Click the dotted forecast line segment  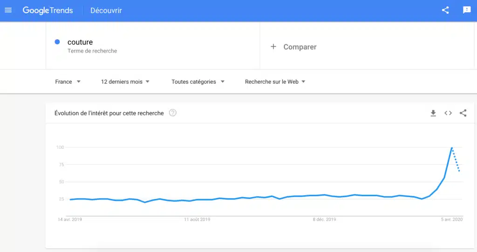456,159
